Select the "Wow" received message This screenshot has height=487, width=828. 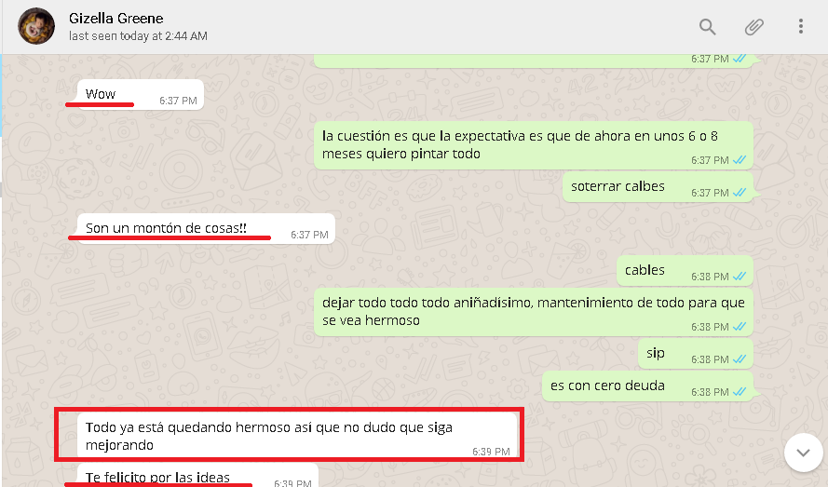tap(141, 95)
